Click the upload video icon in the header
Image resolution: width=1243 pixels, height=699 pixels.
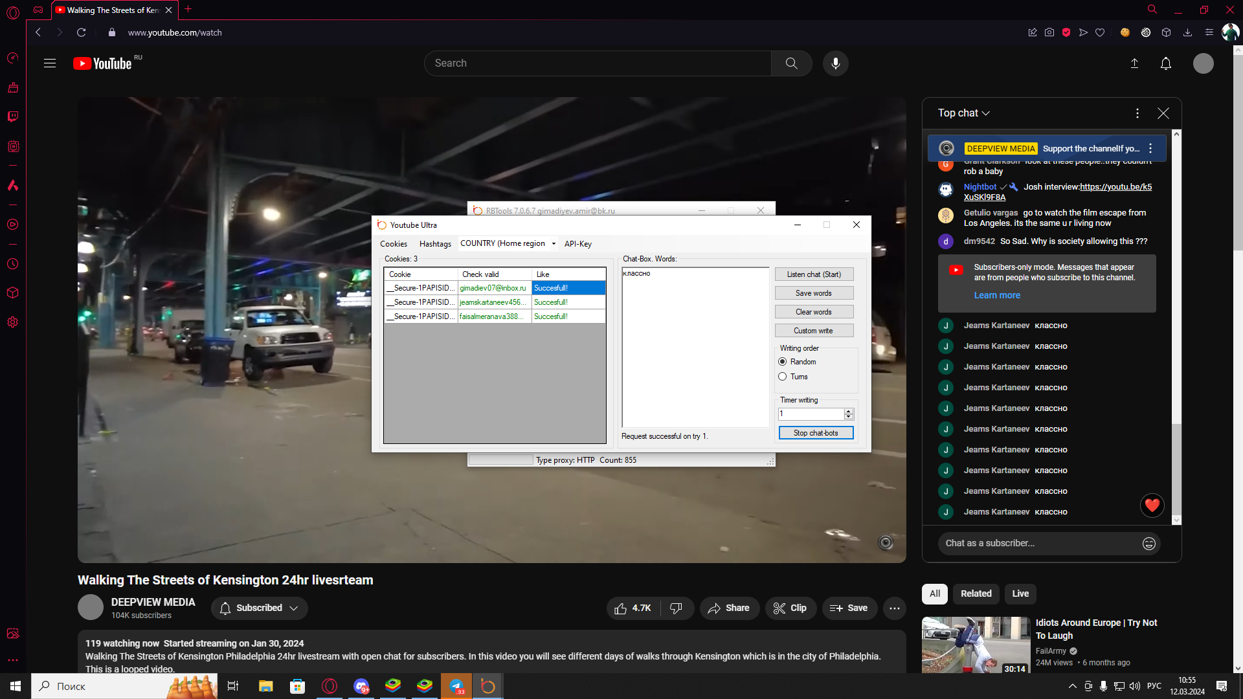(x=1134, y=63)
